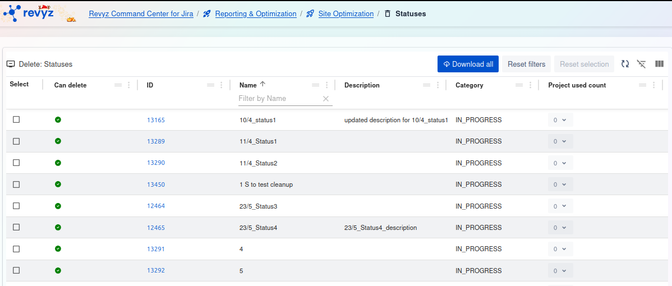Open the column chooser icon

[659, 64]
